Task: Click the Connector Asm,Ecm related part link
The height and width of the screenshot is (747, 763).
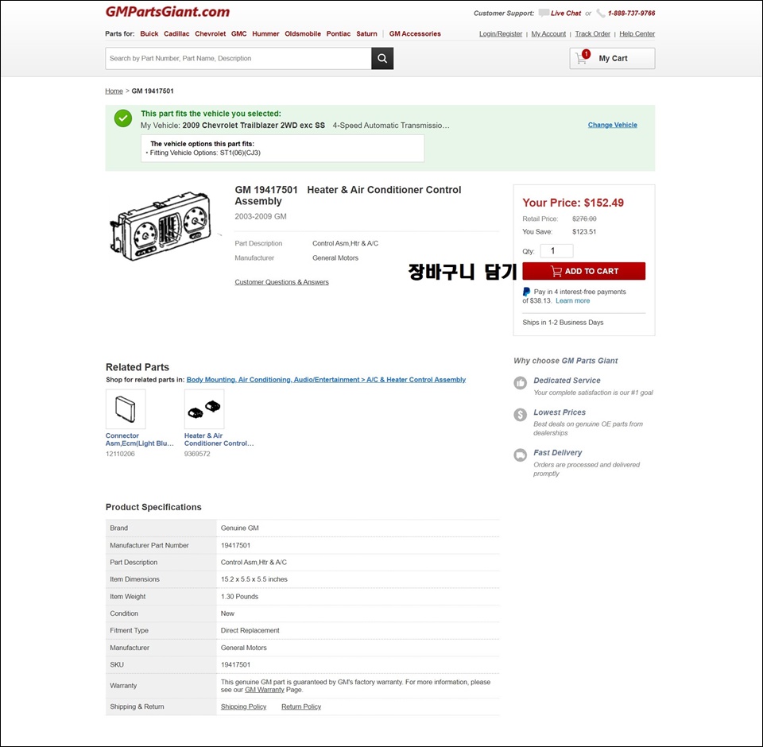Action: (140, 439)
